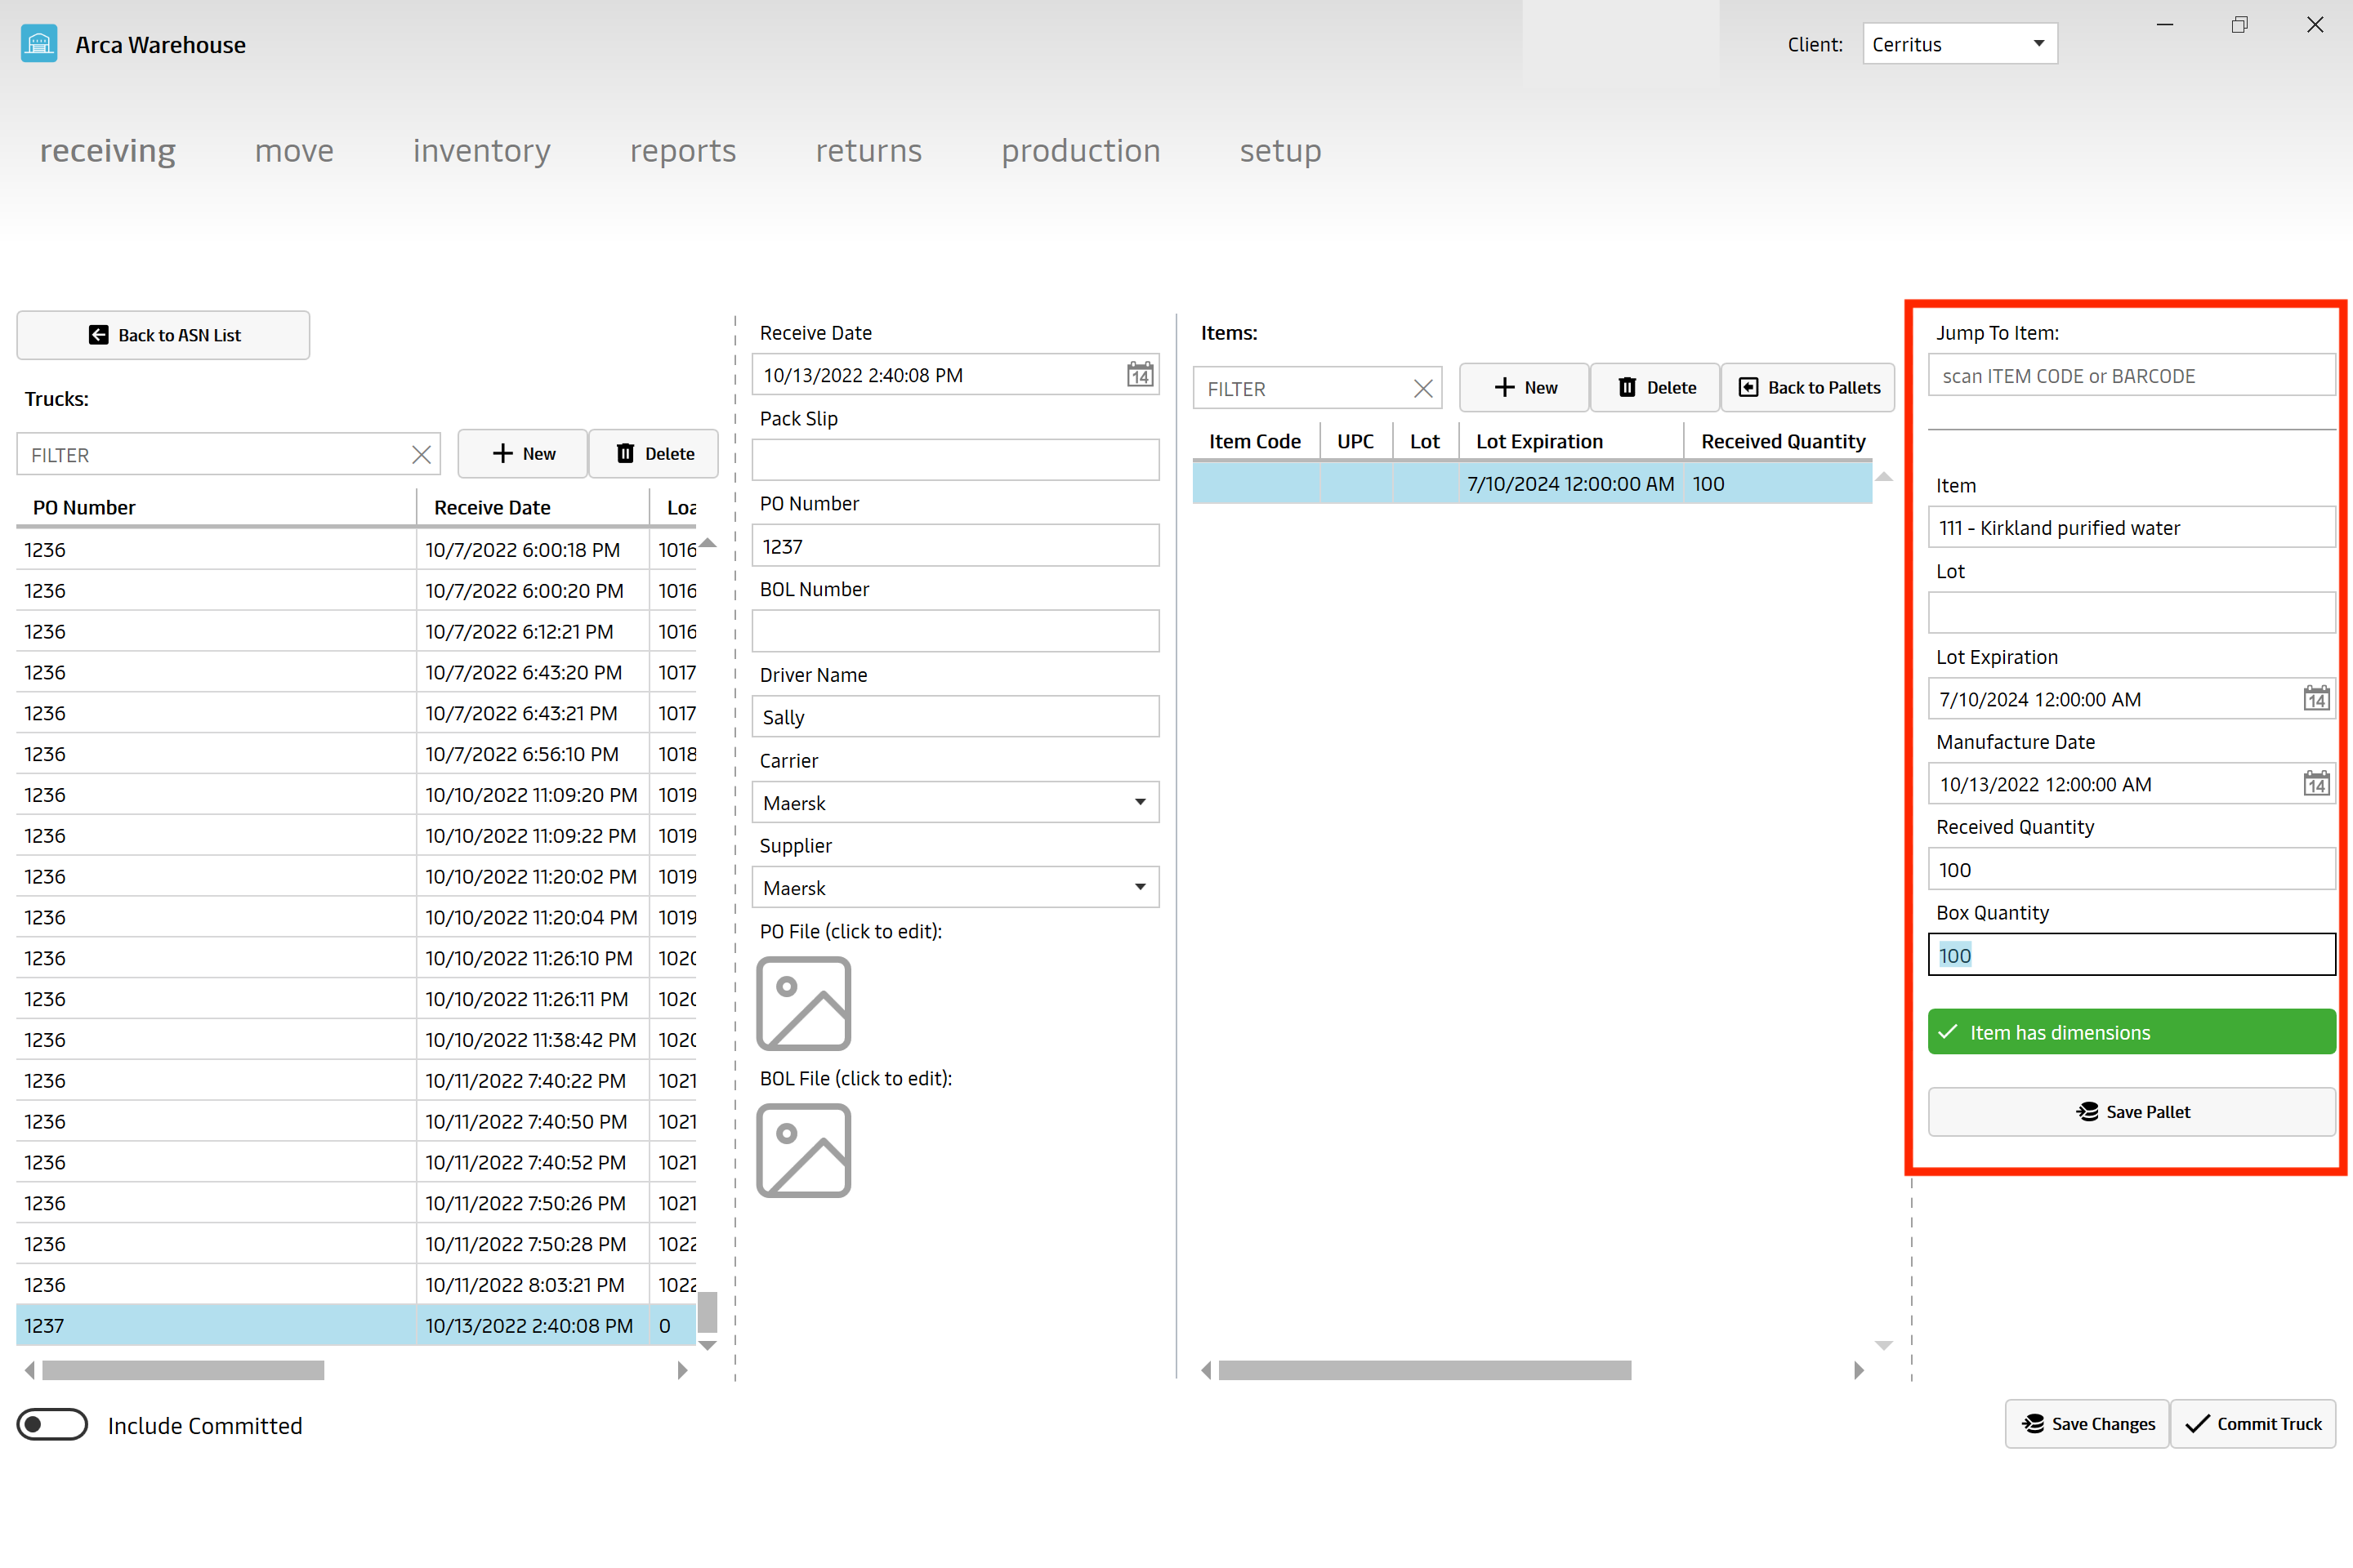Delete the selected truck
2353x1568 pixels.
coord(654,454)
